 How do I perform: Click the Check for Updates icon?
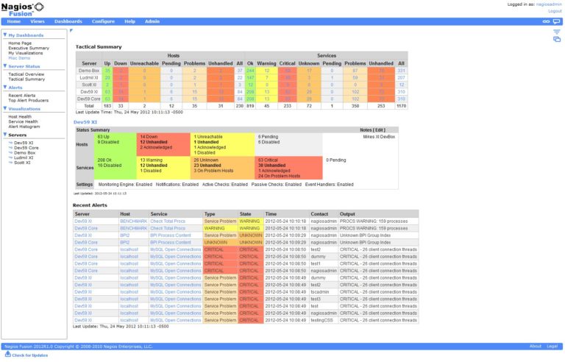pyautogui.click(x=8, y=355)
